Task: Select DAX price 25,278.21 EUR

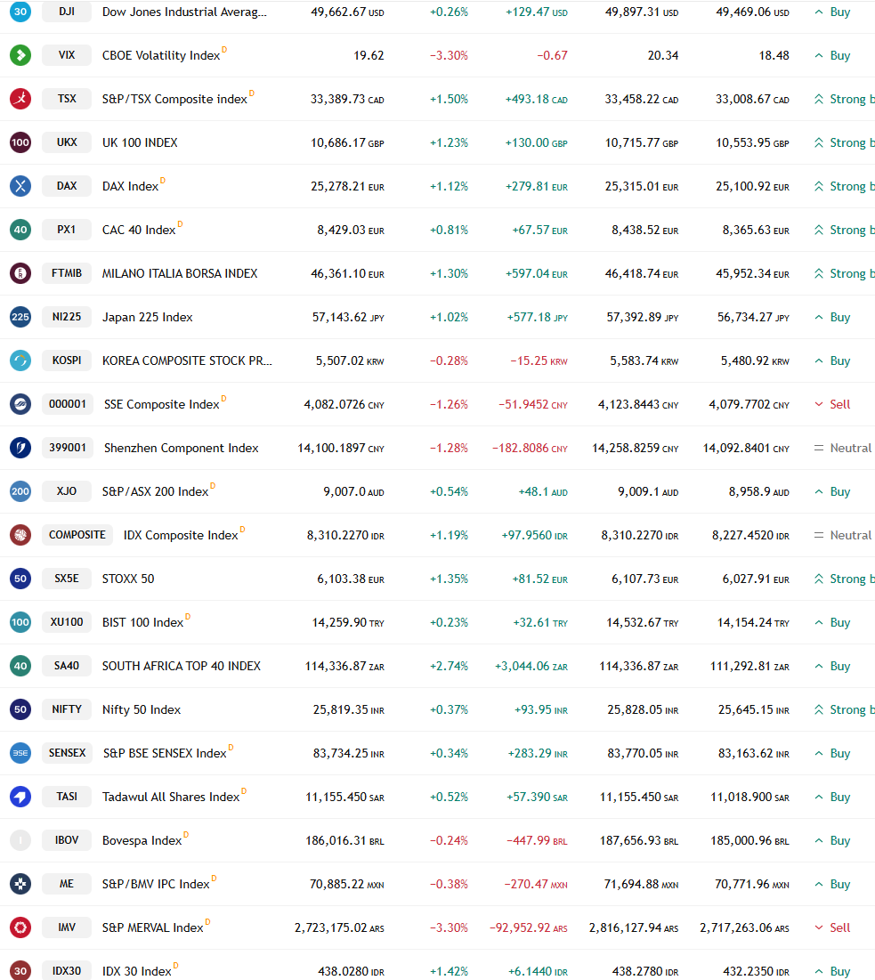Action: click(347, 186)
